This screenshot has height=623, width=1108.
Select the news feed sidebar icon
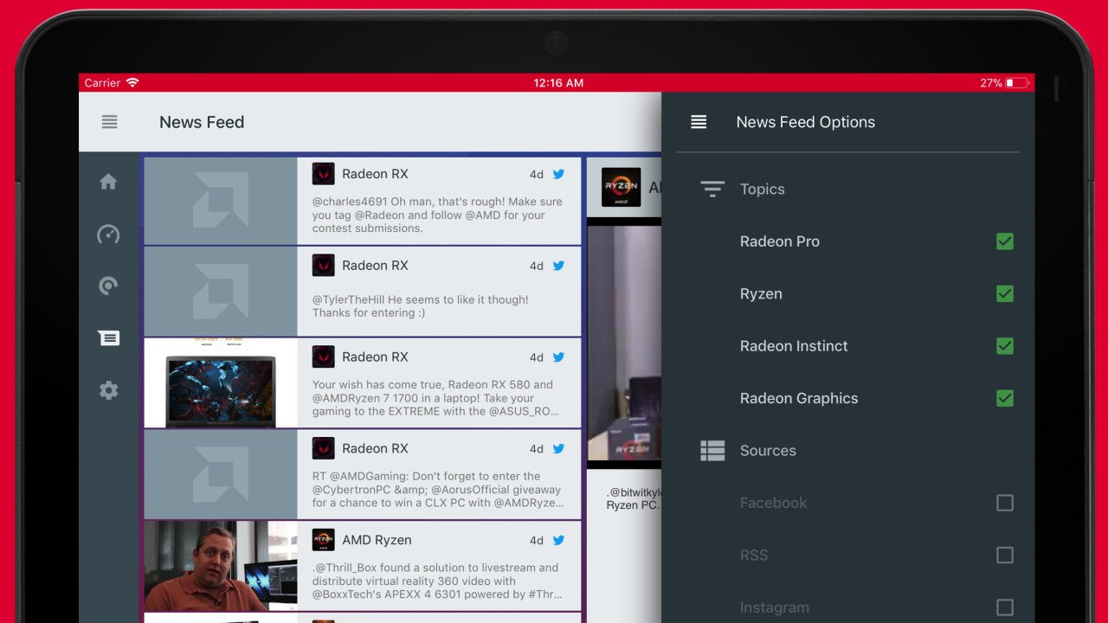click(108, 338)
